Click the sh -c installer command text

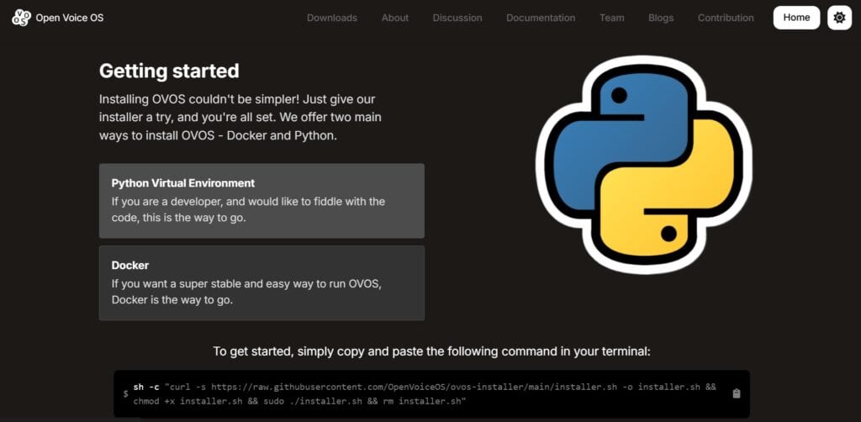click(x=425, y=394)
